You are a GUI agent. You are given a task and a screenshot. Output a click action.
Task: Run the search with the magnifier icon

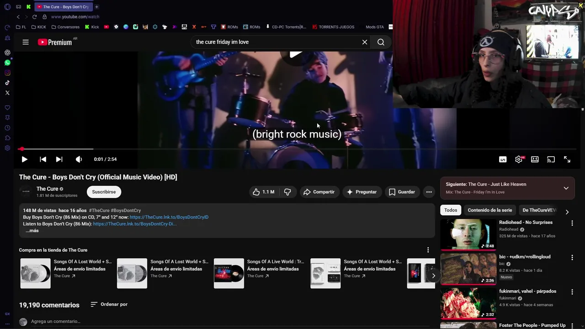click(x=381, y=42)
